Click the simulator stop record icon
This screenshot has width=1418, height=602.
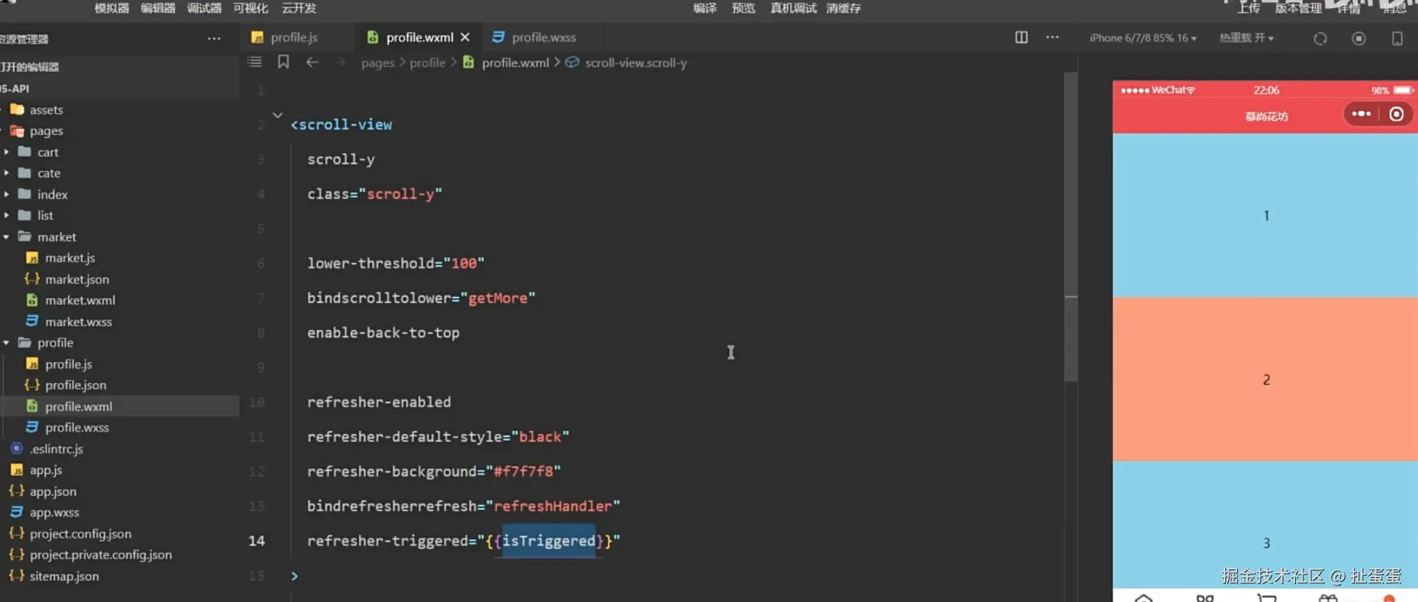1359,39
